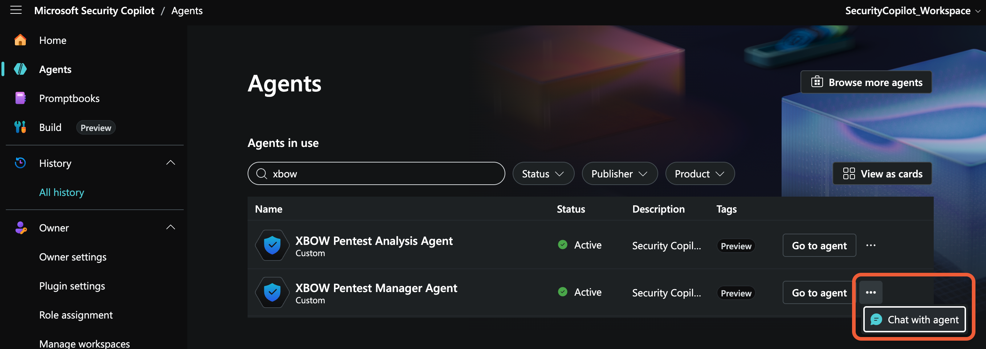Open the chat bubble icon next to Chat with agent
The image size is (986, 349).
877,320
